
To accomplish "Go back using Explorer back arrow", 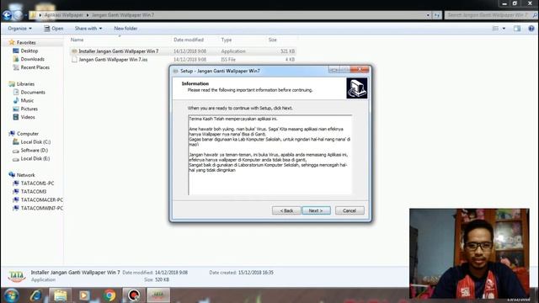I will [7, 15].
